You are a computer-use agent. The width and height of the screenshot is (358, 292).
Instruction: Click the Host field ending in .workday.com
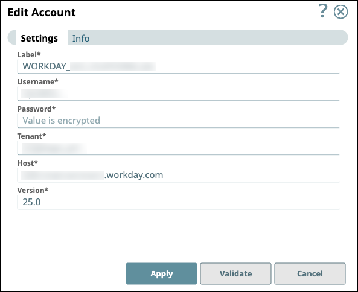pos(178,175)
